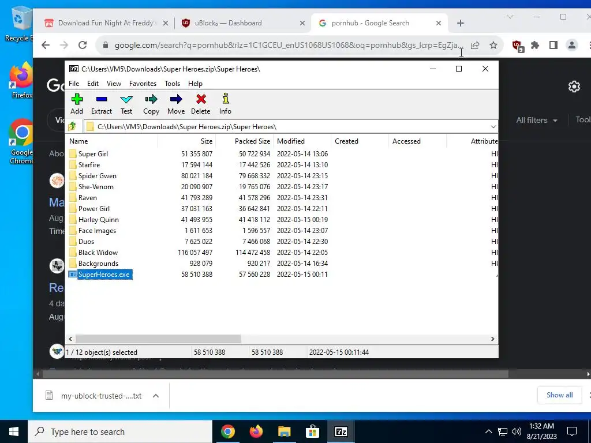Image resolution: width=591 pixels, height=443 pixels.
Task: Click the scroll right arrow in 7-Zip list
Action: pos(493,339)
